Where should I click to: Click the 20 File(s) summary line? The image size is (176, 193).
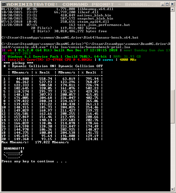[64, 28]
